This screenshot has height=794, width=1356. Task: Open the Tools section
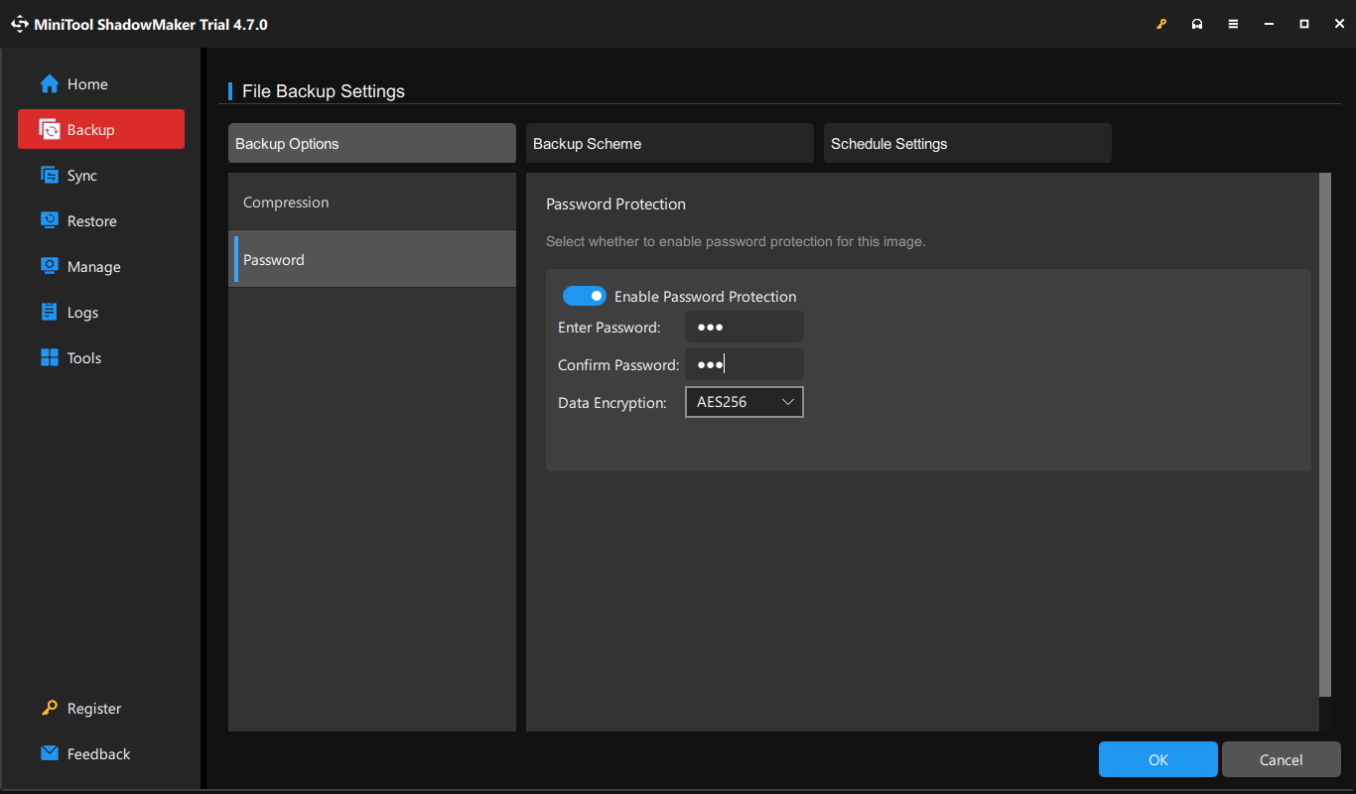83,357
